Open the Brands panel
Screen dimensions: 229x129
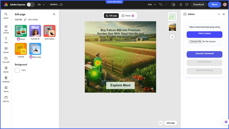(6, 69)
